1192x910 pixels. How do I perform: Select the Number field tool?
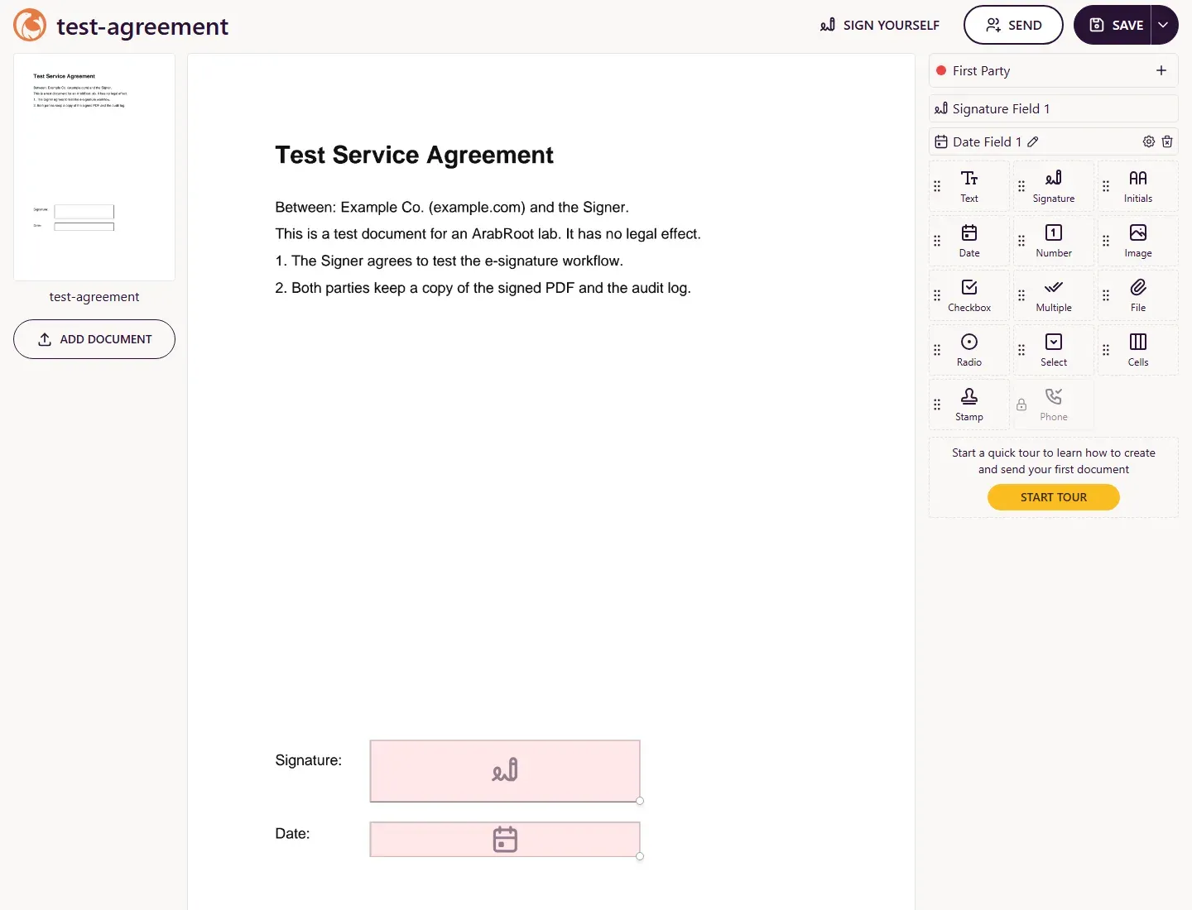[1054, 241]
